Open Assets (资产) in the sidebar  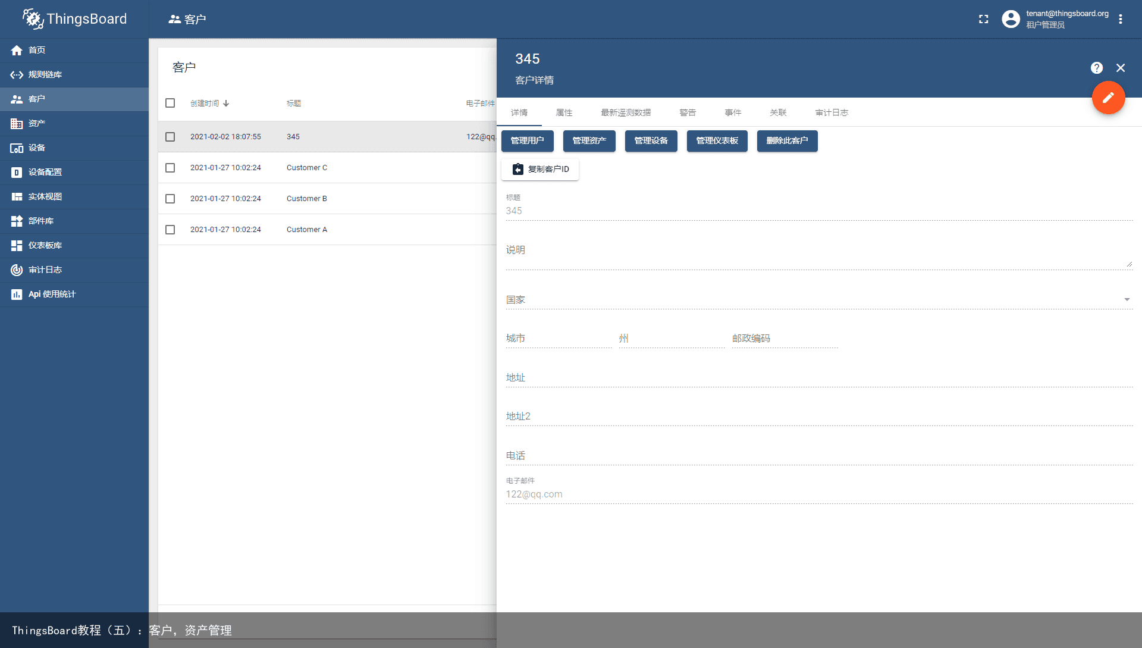point(74,124)
